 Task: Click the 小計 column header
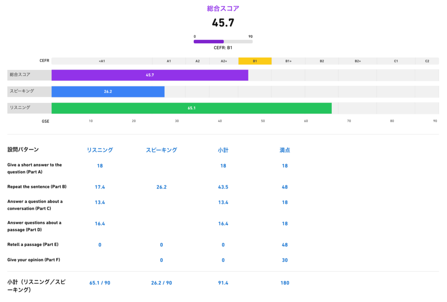point(223,150)
